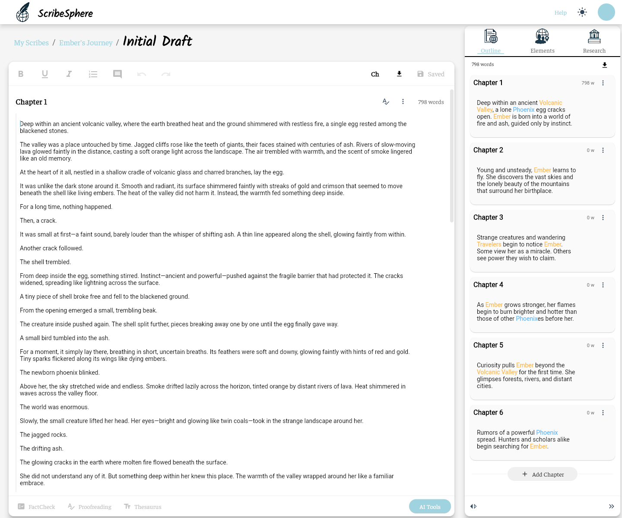Click the Add Chapter button

(543, 474)
